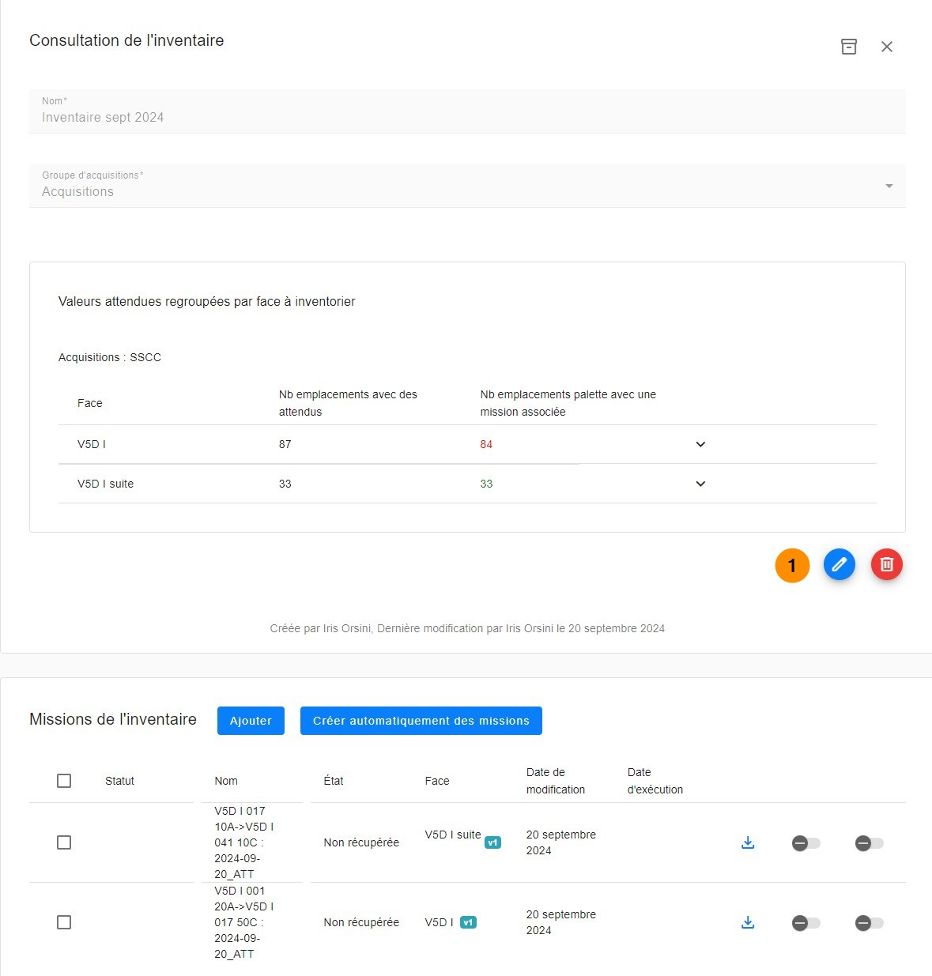Expand the V5D I face row
This screenshot has width=932, height=976.
click(700, 444)
